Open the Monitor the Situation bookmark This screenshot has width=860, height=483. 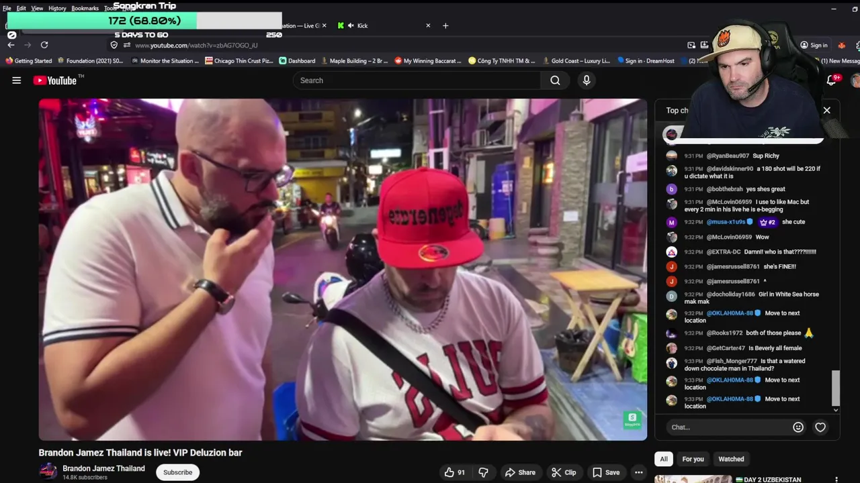tap(165, 60)
